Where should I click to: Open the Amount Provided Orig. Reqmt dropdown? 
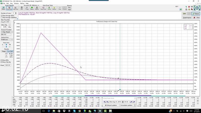pyautogui.click(x=7, y=32)
